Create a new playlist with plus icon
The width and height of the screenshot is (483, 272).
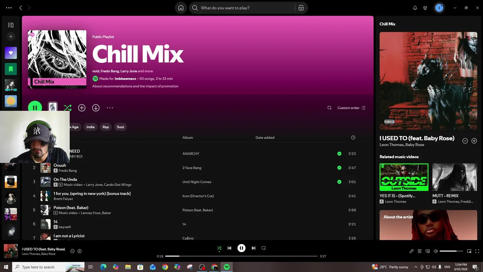pos(11,37)
